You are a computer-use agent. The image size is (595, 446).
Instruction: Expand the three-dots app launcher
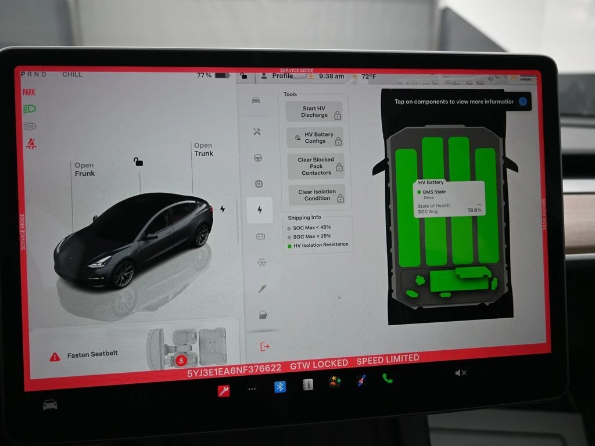[x=252, y=389]
